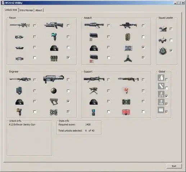Click the Global twin grenades icon at the bottom

(x=161, y=110)
